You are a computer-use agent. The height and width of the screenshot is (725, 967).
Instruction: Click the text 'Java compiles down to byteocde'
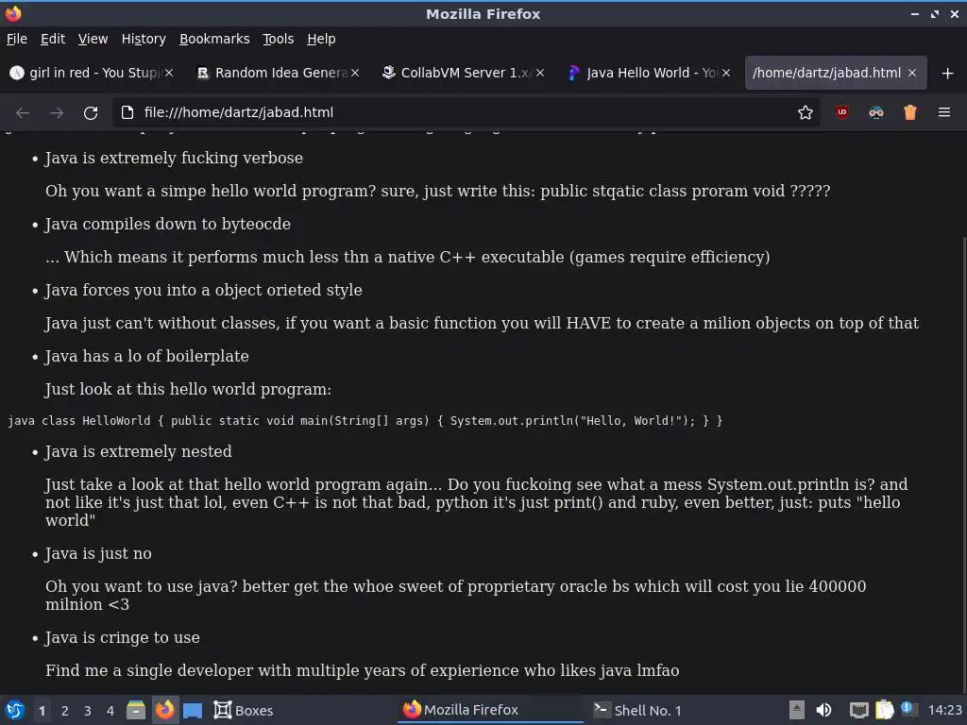point(168,225)
